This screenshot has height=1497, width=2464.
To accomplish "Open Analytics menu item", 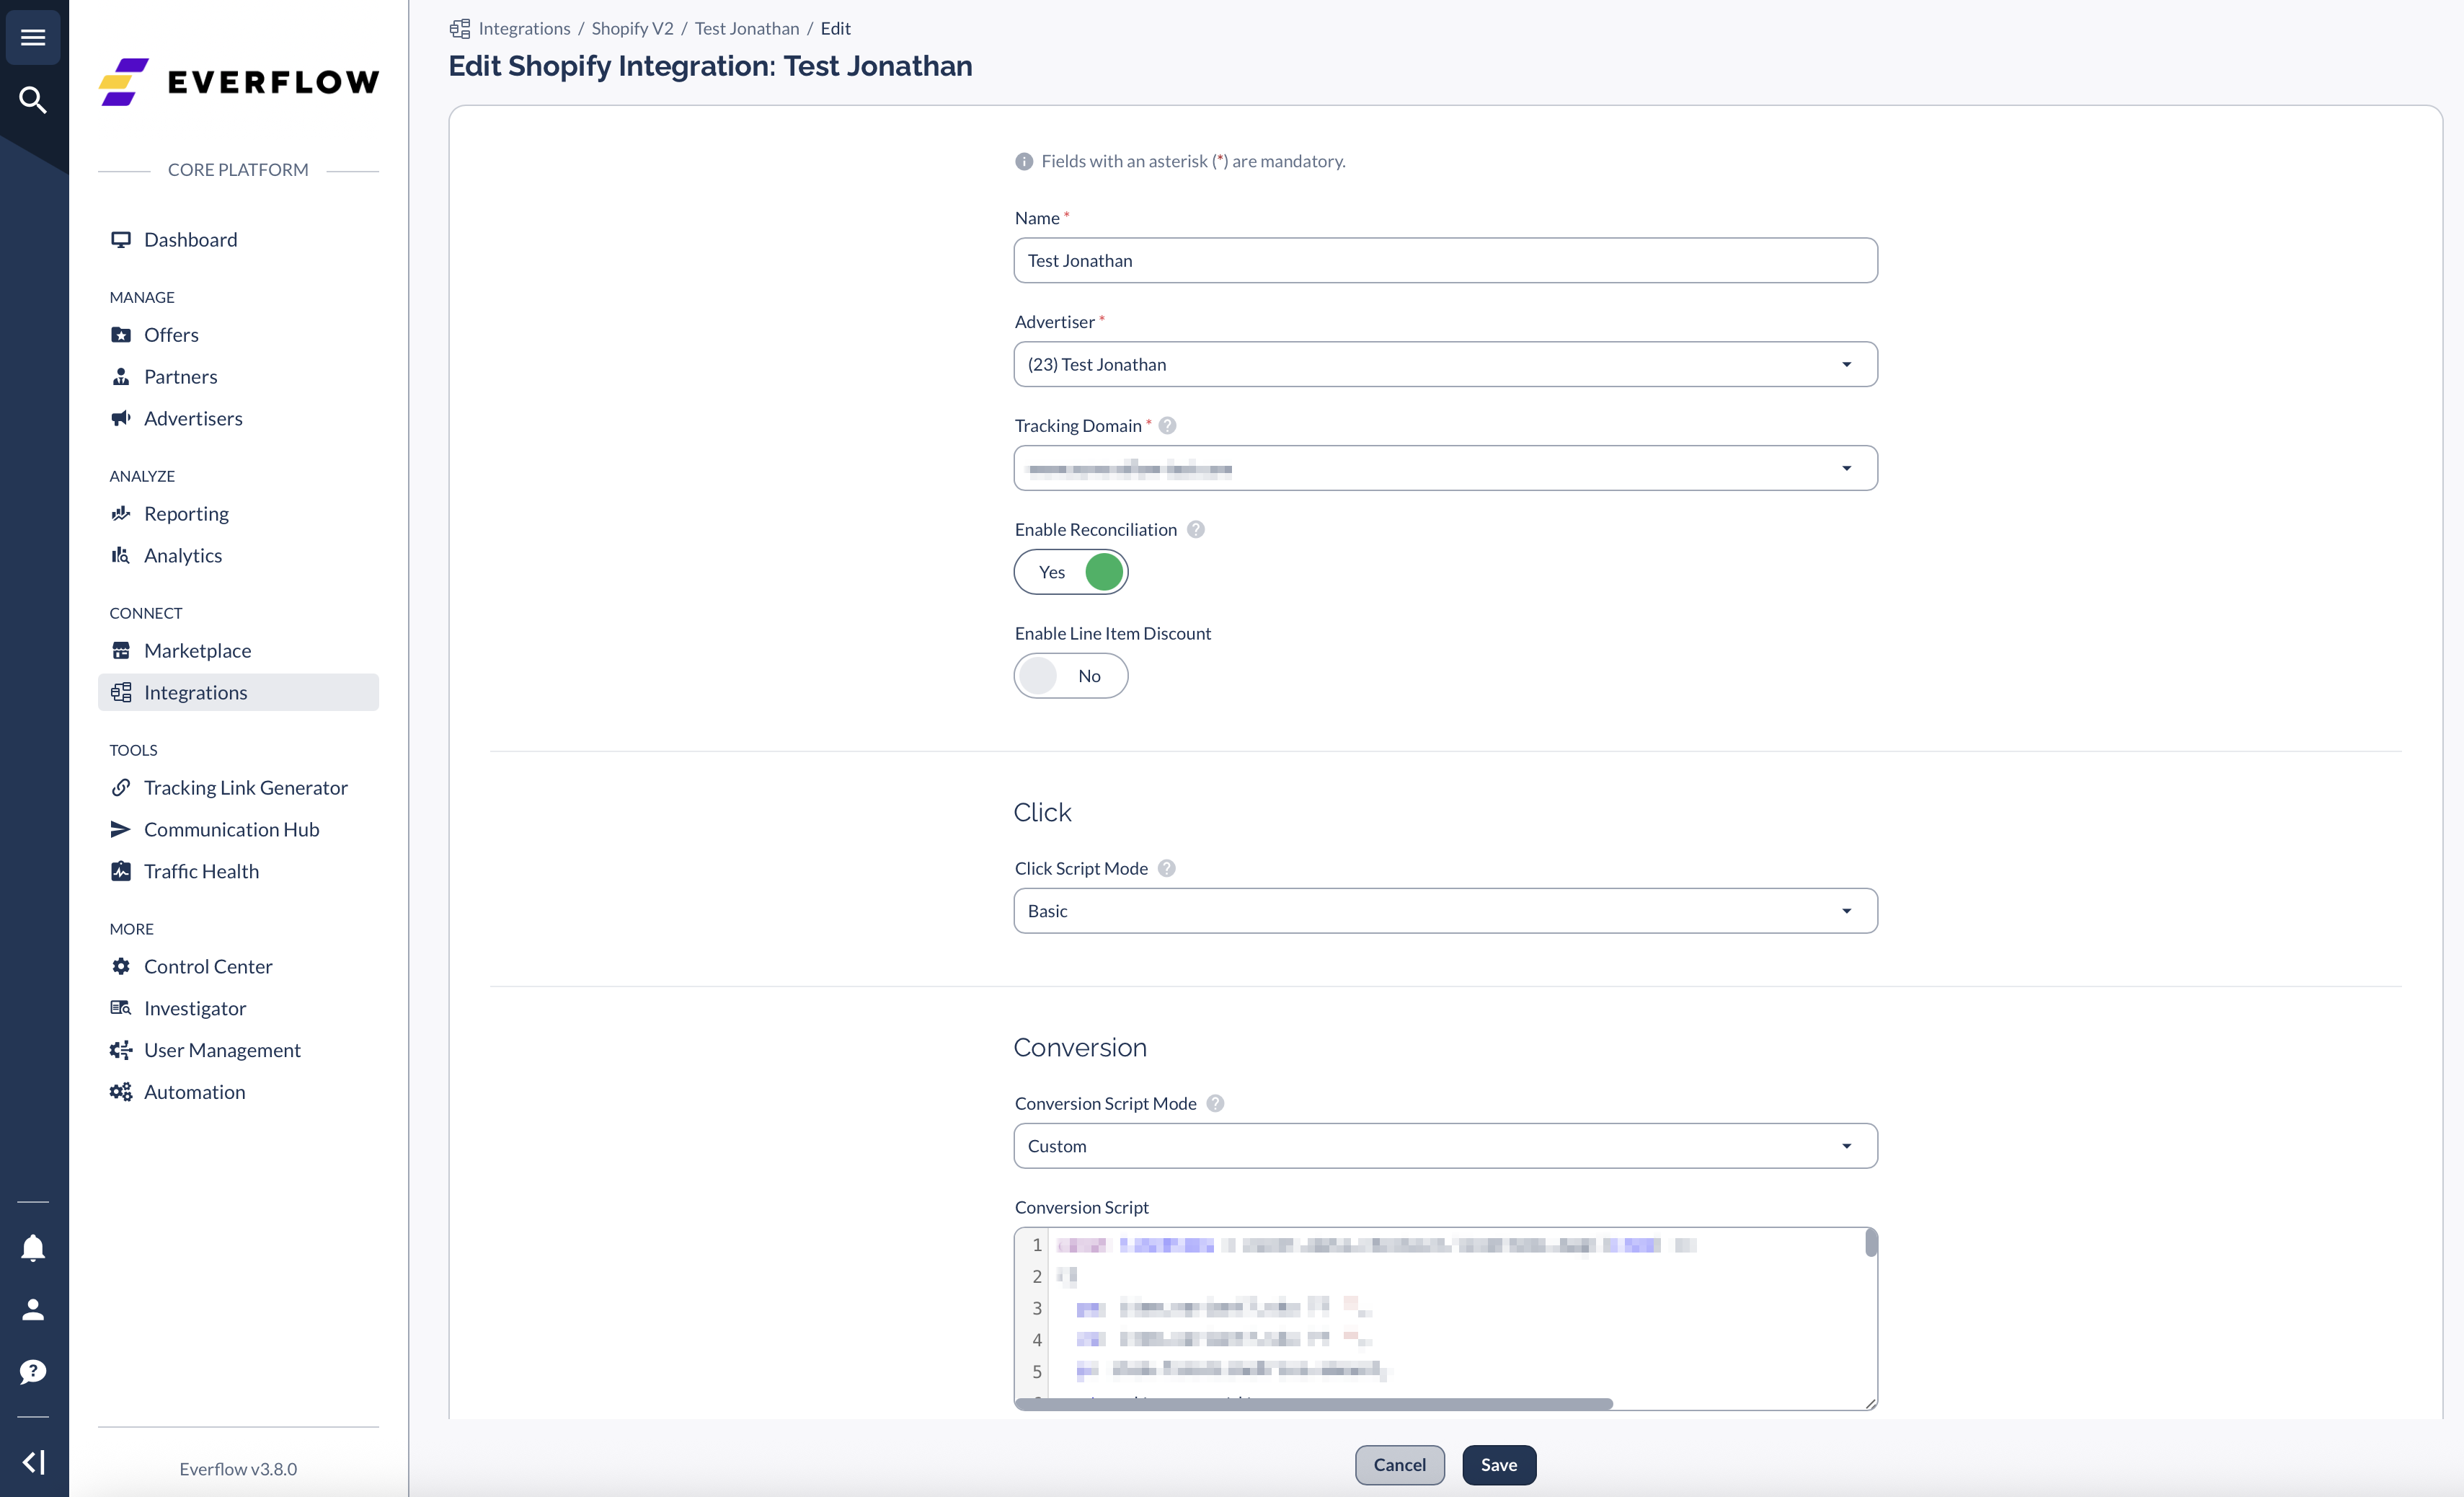I will coord(238,555).
